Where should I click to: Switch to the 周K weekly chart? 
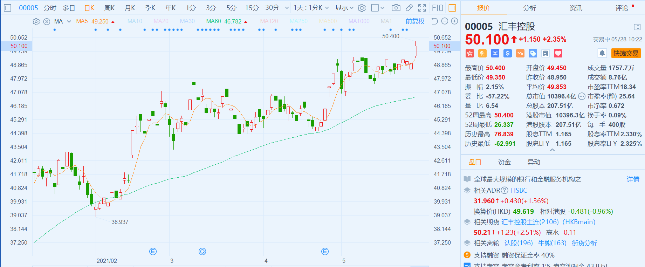(110, 8)
